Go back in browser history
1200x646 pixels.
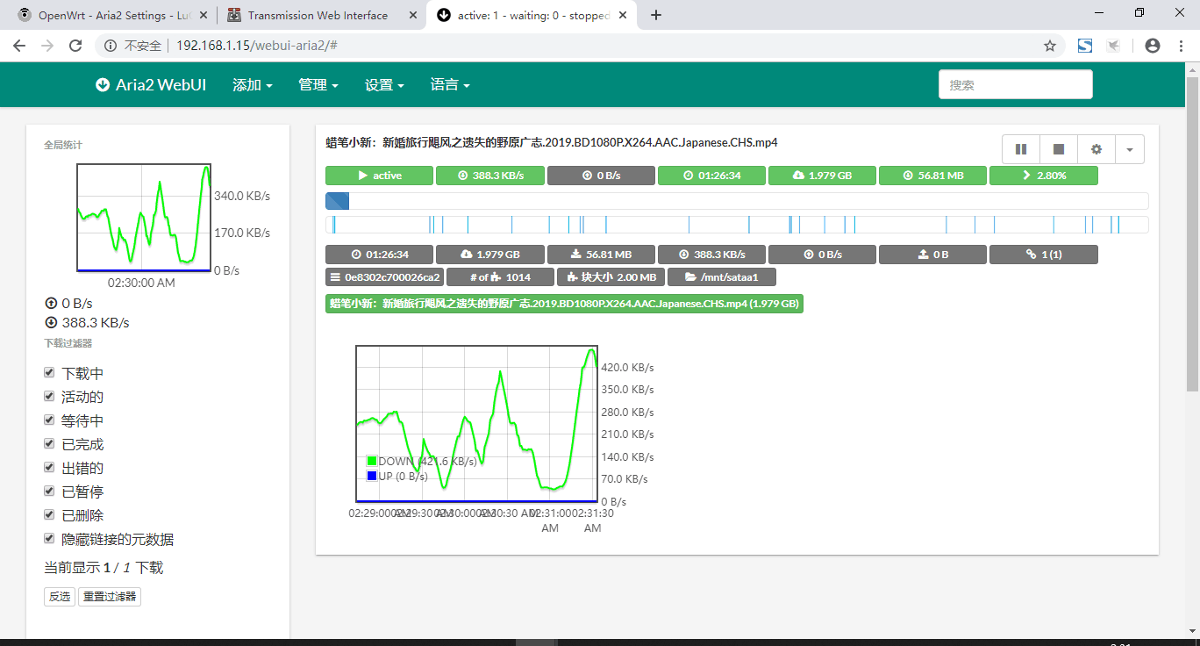19,46
